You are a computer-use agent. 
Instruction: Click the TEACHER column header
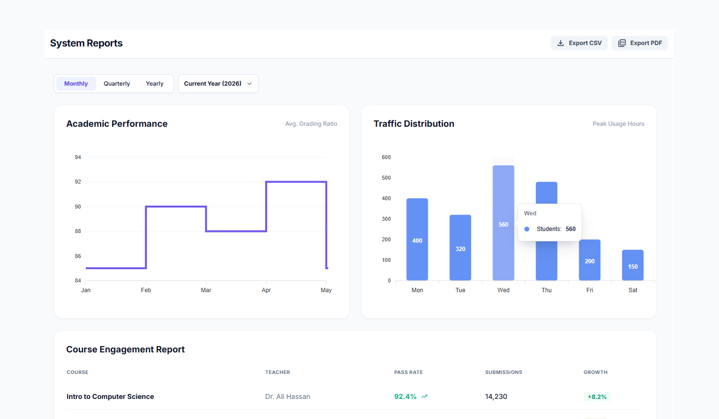[x=277, y=372]
